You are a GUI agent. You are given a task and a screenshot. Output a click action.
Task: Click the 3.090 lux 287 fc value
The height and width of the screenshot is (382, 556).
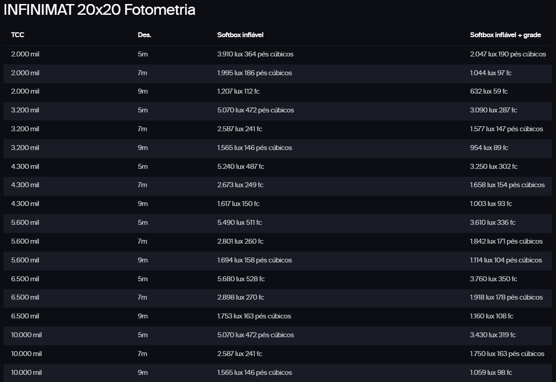tap(493, 110)
